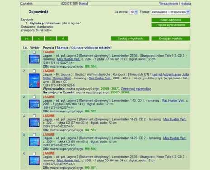Open cover thumbnail of Lagune 3 Kursbuch
210x170 pixels.
coord(34,81)
